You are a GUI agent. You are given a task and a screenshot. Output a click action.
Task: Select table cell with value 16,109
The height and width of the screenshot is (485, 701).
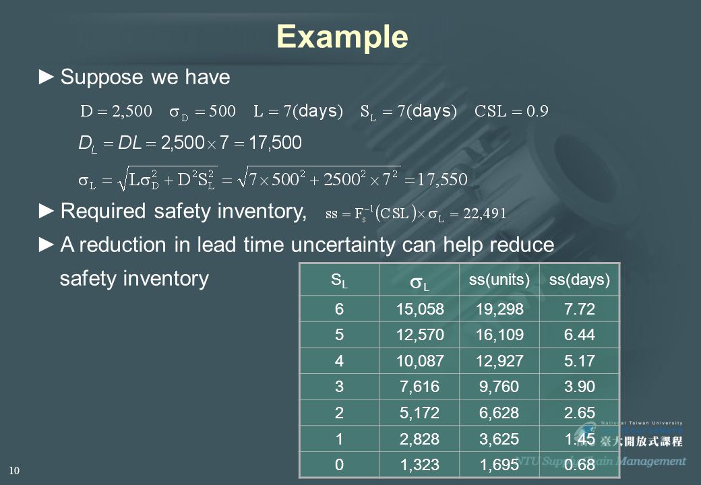pos(499,335)
